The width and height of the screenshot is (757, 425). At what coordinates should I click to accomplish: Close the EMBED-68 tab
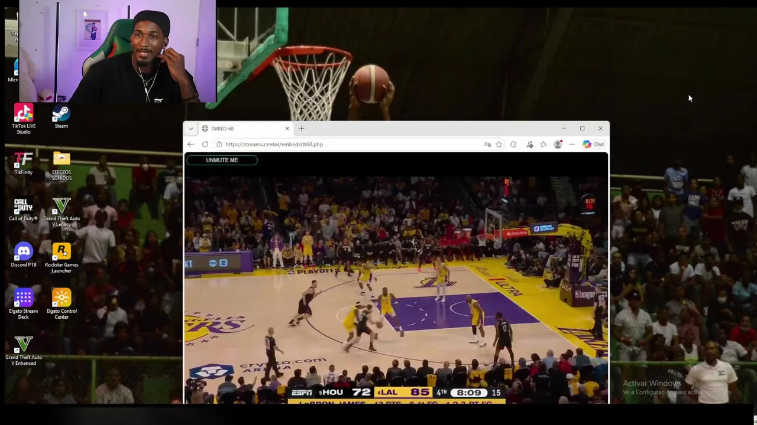[287, 128]
